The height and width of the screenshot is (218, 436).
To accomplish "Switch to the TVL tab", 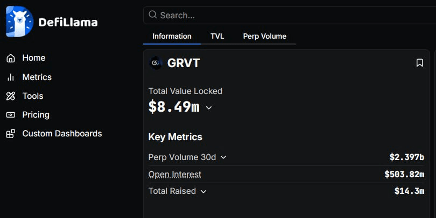I will [x=217, y=37].
